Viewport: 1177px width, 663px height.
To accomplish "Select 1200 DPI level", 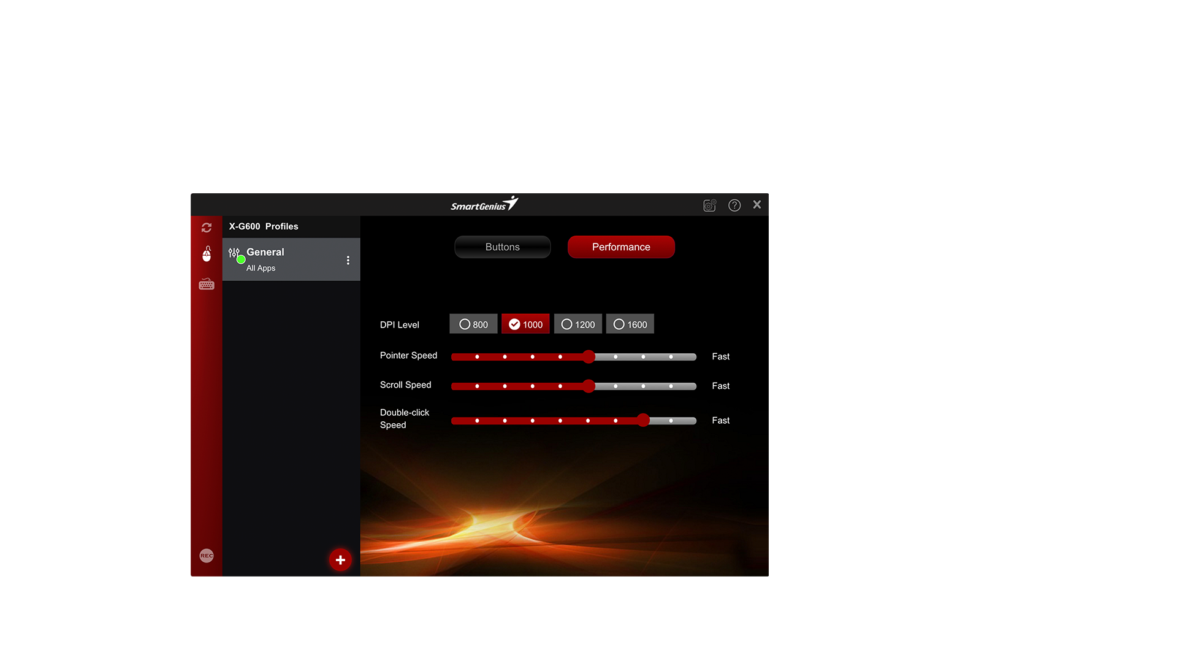I will pyautogui.click(x=578, y=324).
